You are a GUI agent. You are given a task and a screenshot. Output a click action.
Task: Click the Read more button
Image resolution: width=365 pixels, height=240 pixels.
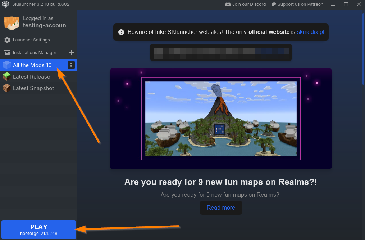(221, 208)
